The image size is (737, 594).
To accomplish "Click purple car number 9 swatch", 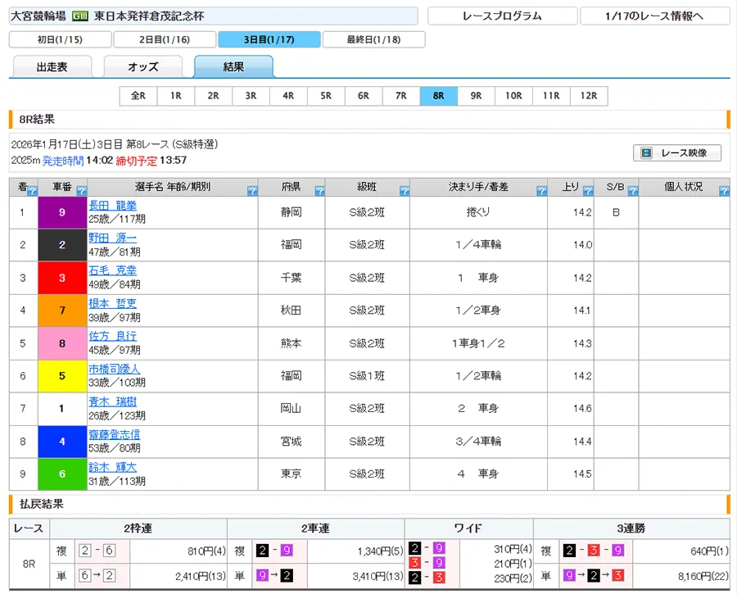I will [62, 212].
